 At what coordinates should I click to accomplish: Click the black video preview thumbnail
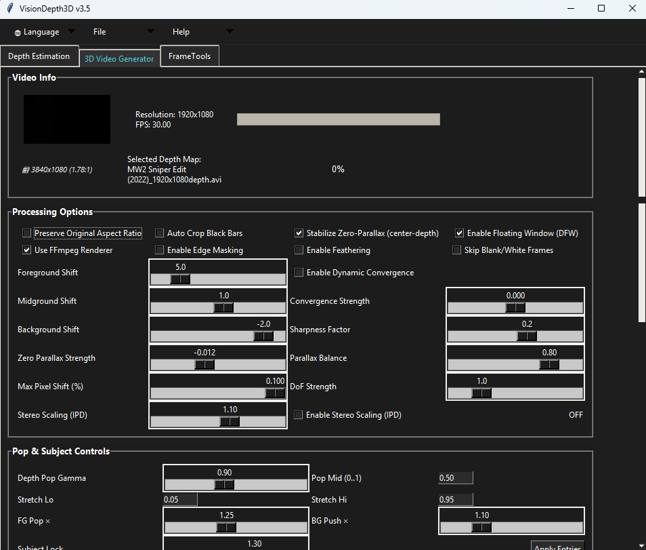point(67,119)
